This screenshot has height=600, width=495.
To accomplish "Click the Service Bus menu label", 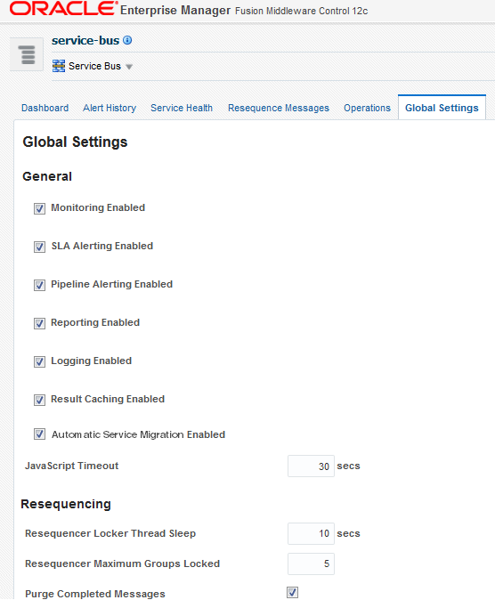I will coord(94,66).
